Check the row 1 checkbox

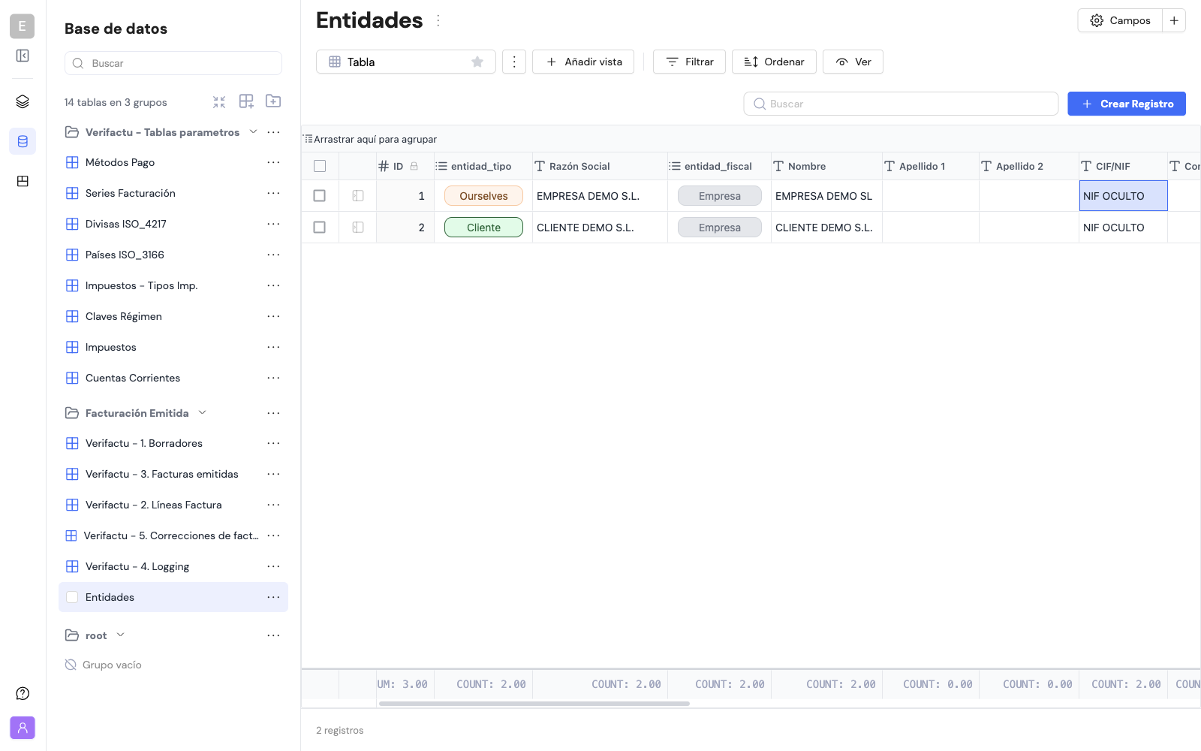(320, 196)
